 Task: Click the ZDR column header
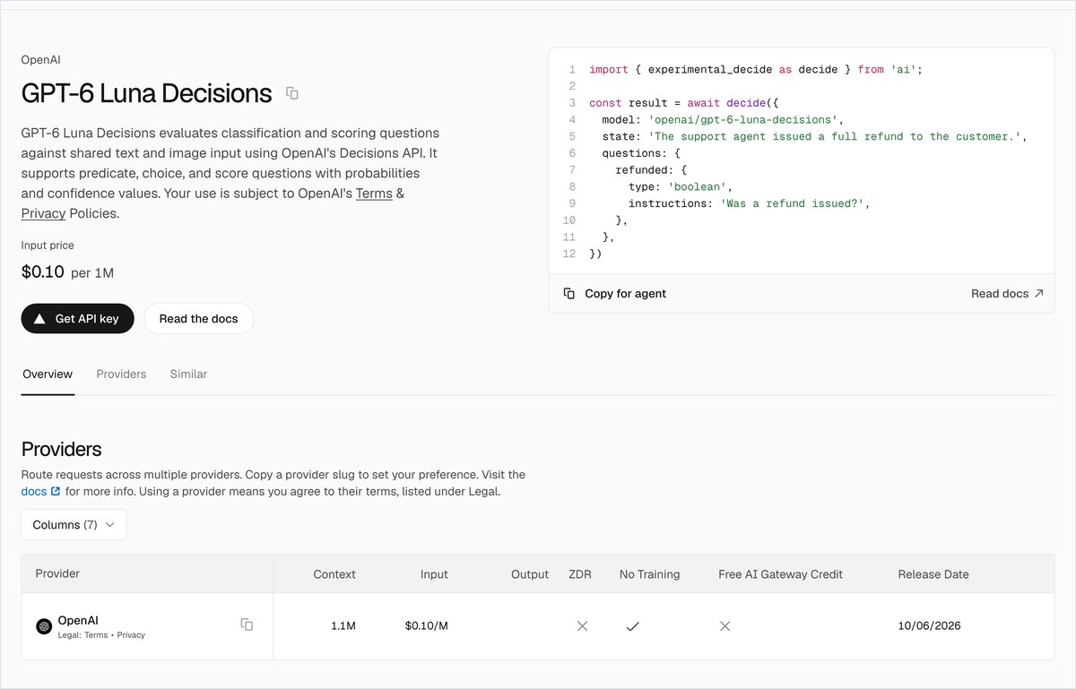pos(580,574)
